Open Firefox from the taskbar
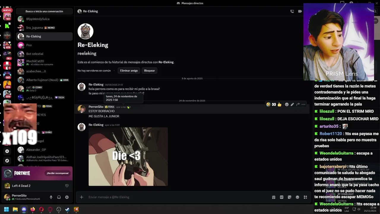Screen dimensions: 380x214 tap(33, 209)
